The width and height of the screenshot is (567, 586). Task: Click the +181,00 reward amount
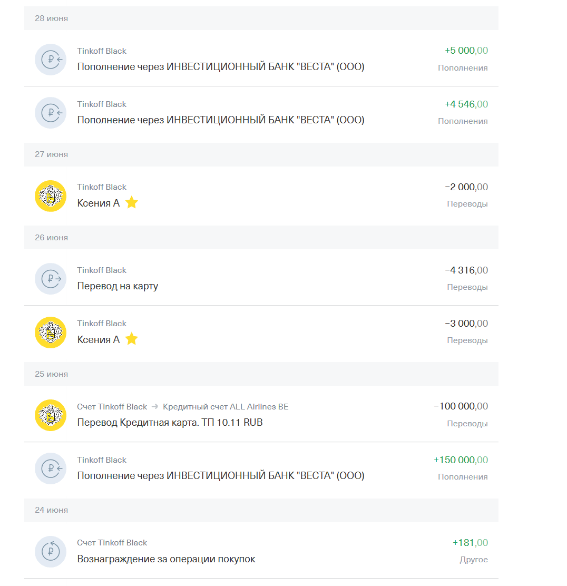click(x=470, y=543)
